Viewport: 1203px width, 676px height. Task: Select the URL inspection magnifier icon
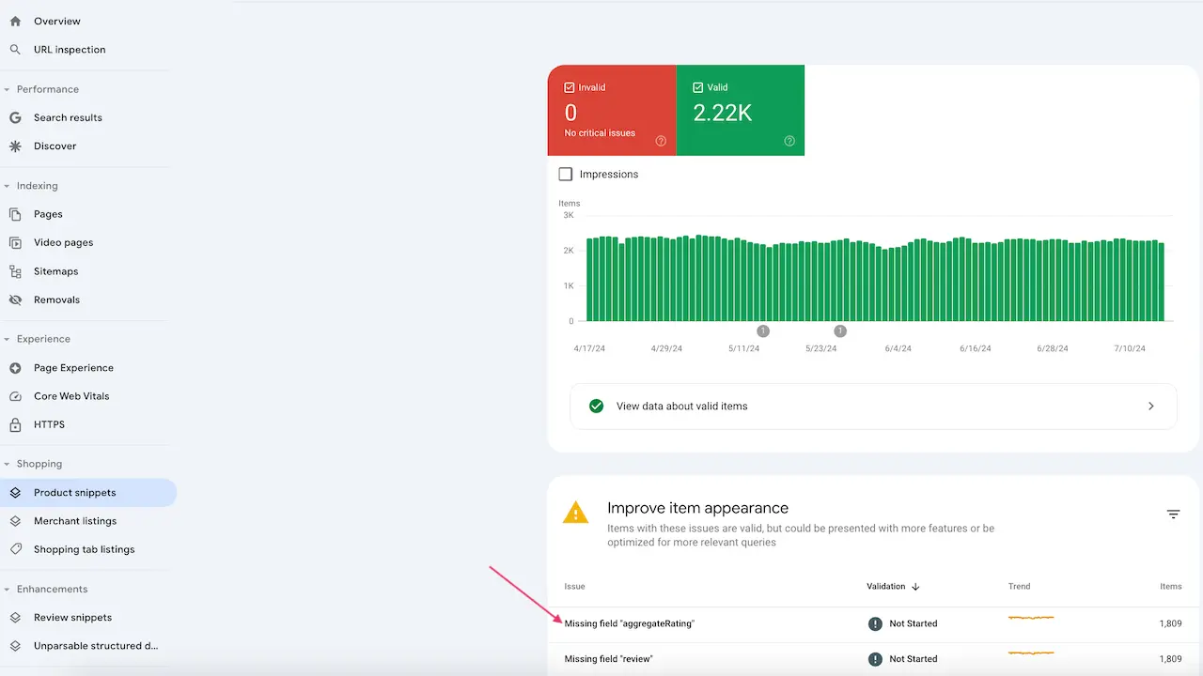coord(15,49)
